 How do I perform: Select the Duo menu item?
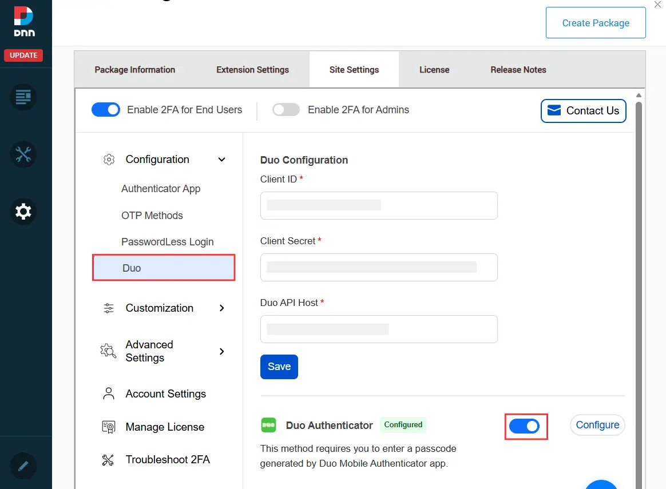click(x=164, y=268)
